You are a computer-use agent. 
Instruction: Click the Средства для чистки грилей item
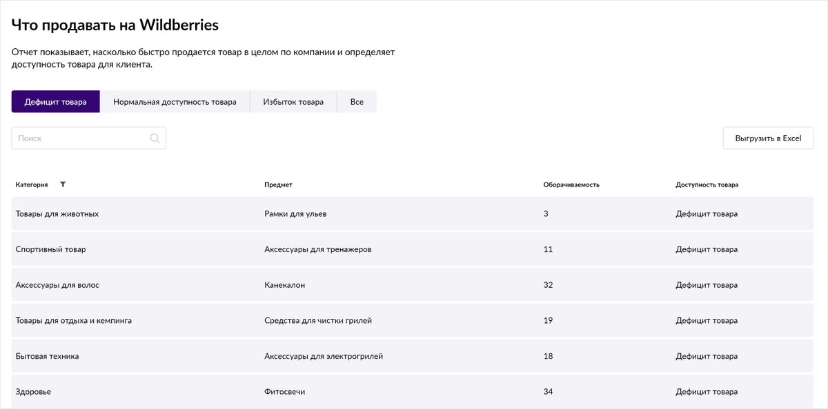[x=318, y=321]
